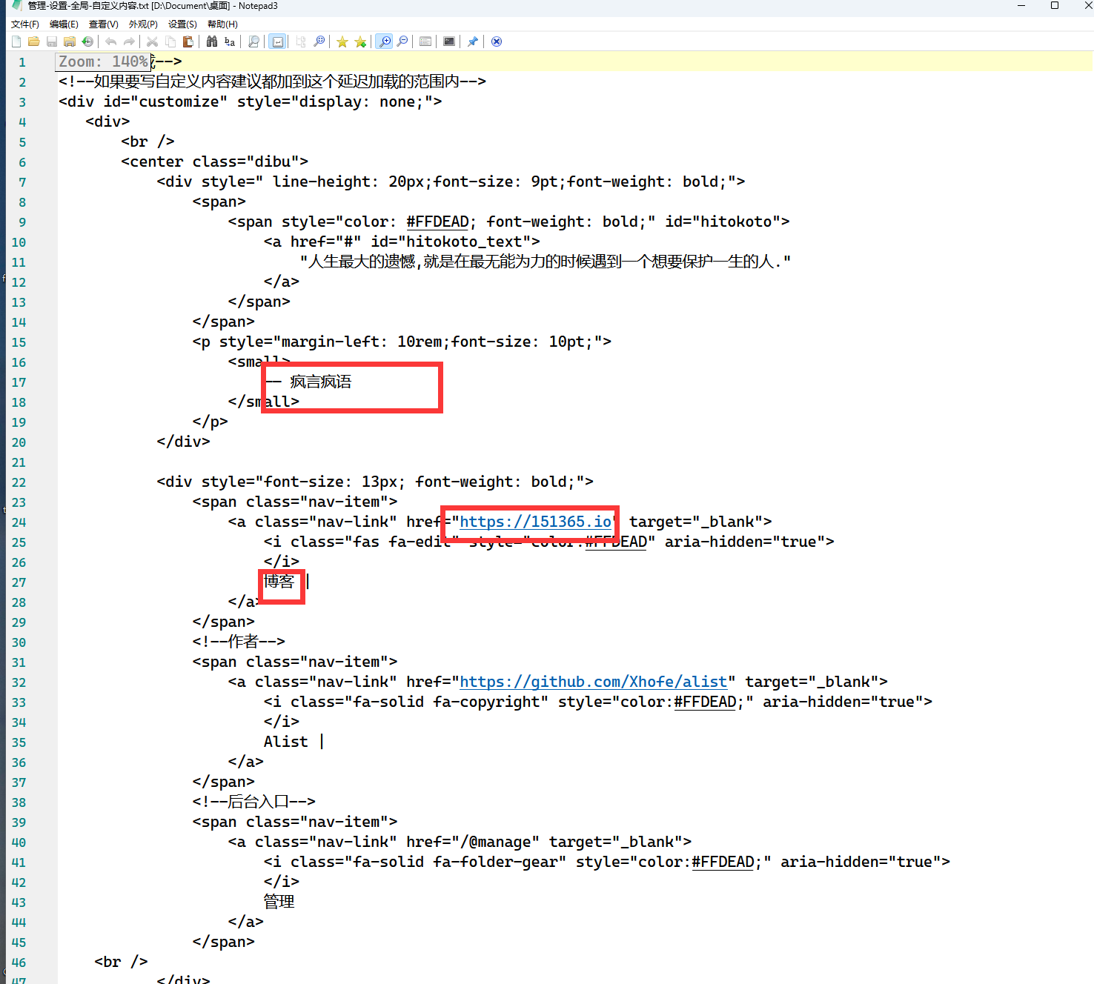Click the https://151365.io link
1094x984 pixels.
click(x=535, y=522)
